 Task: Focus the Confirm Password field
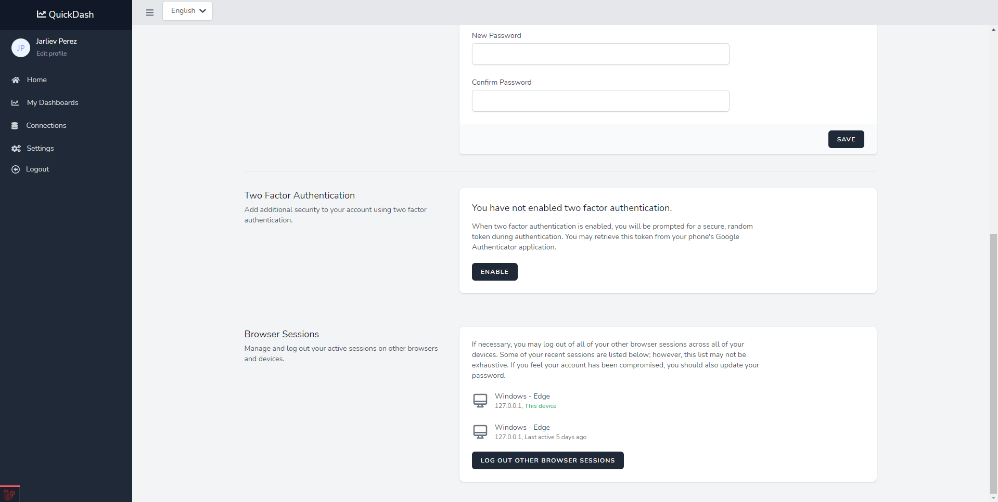[600, 101]
